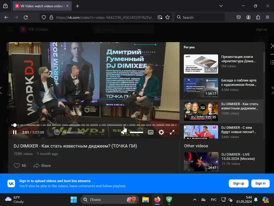Like the video with heart icon
This screenshot has width=274, height=206.
[x=17, y=165]
